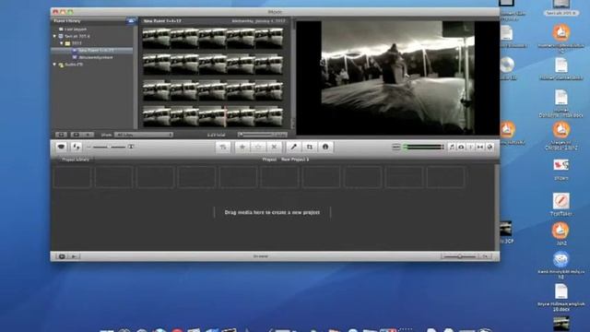Reject selection with the X button

pos(274,147)
